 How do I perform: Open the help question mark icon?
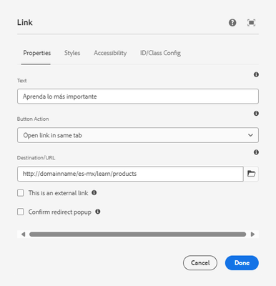[232, 23]
